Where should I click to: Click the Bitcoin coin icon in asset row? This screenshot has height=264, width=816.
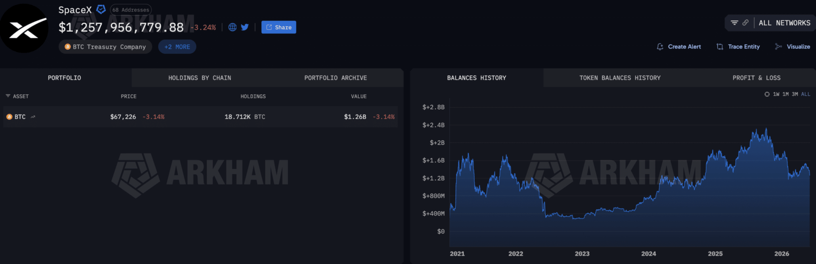[9, 117]
